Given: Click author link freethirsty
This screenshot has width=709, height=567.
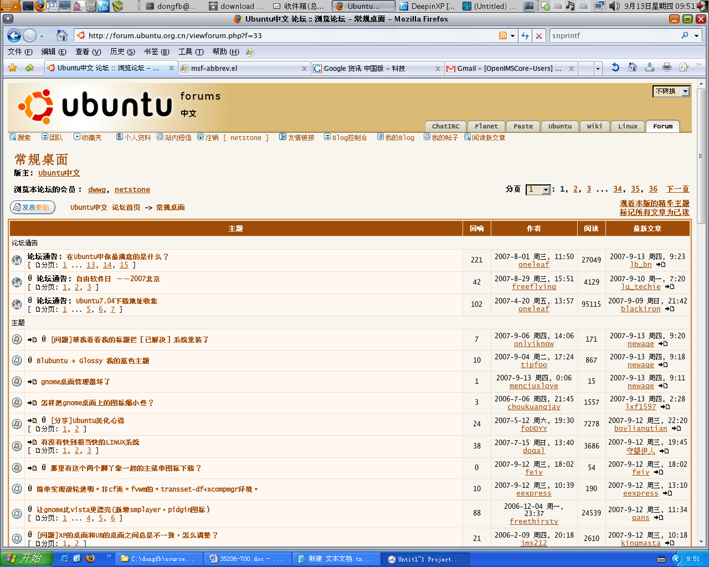Looking at the screenshot, I should [x=534, y=522].
